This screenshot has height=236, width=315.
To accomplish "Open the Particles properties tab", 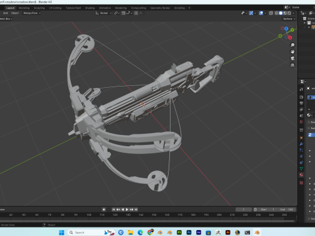I will tap(301, 150).
